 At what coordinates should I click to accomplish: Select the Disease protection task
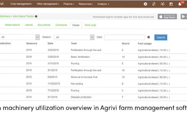tap(81, 97)
